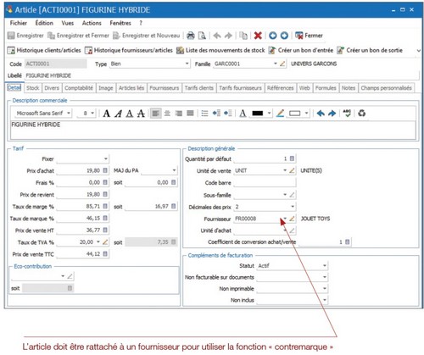Edit the Famille GARC0001 pencil icon

click(282, 64)
